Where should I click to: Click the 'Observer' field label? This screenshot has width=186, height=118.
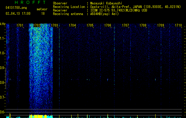click(x=60, y=3)
